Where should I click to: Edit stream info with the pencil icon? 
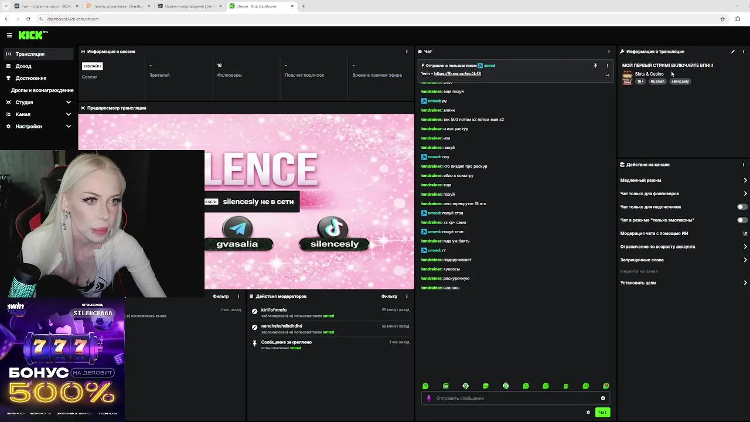point(732,52)
